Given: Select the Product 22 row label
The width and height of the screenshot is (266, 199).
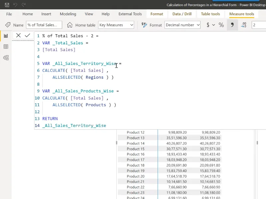Looking at the screenshot, I should [136, 187].
